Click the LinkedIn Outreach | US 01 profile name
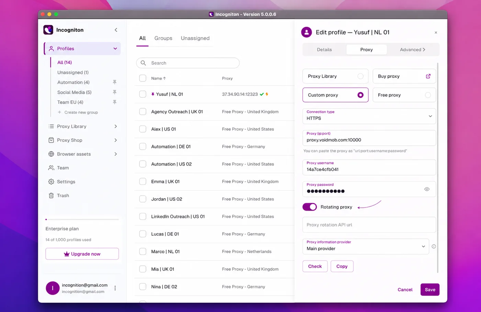This screenshot has height=312, width=481. point(178,217)
